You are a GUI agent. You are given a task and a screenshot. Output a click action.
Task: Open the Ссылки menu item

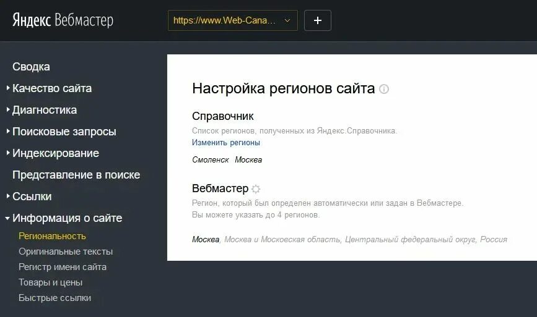32,197
